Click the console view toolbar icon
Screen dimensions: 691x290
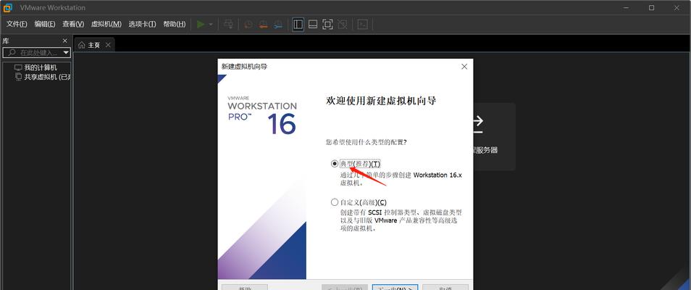click(362, 24)
